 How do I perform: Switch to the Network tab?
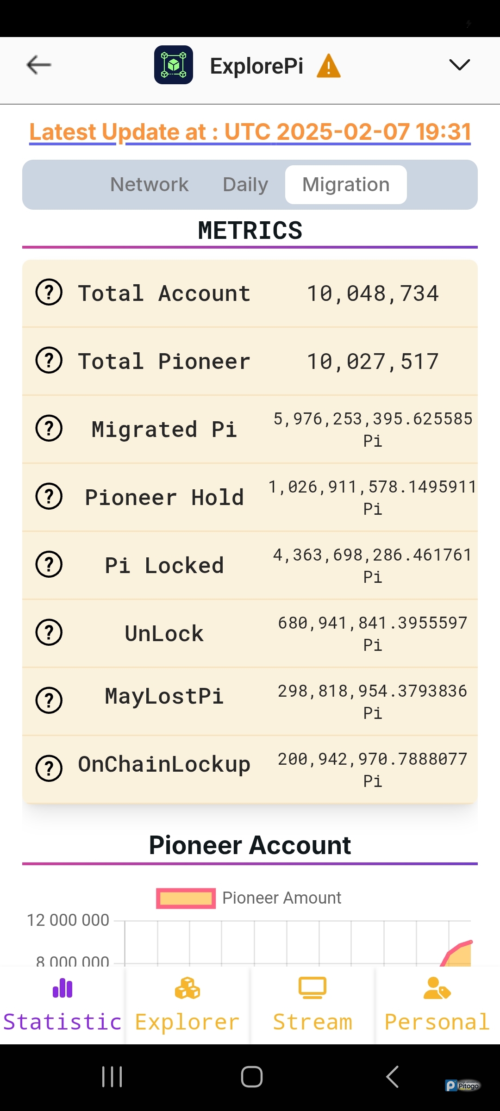[149, 185]
